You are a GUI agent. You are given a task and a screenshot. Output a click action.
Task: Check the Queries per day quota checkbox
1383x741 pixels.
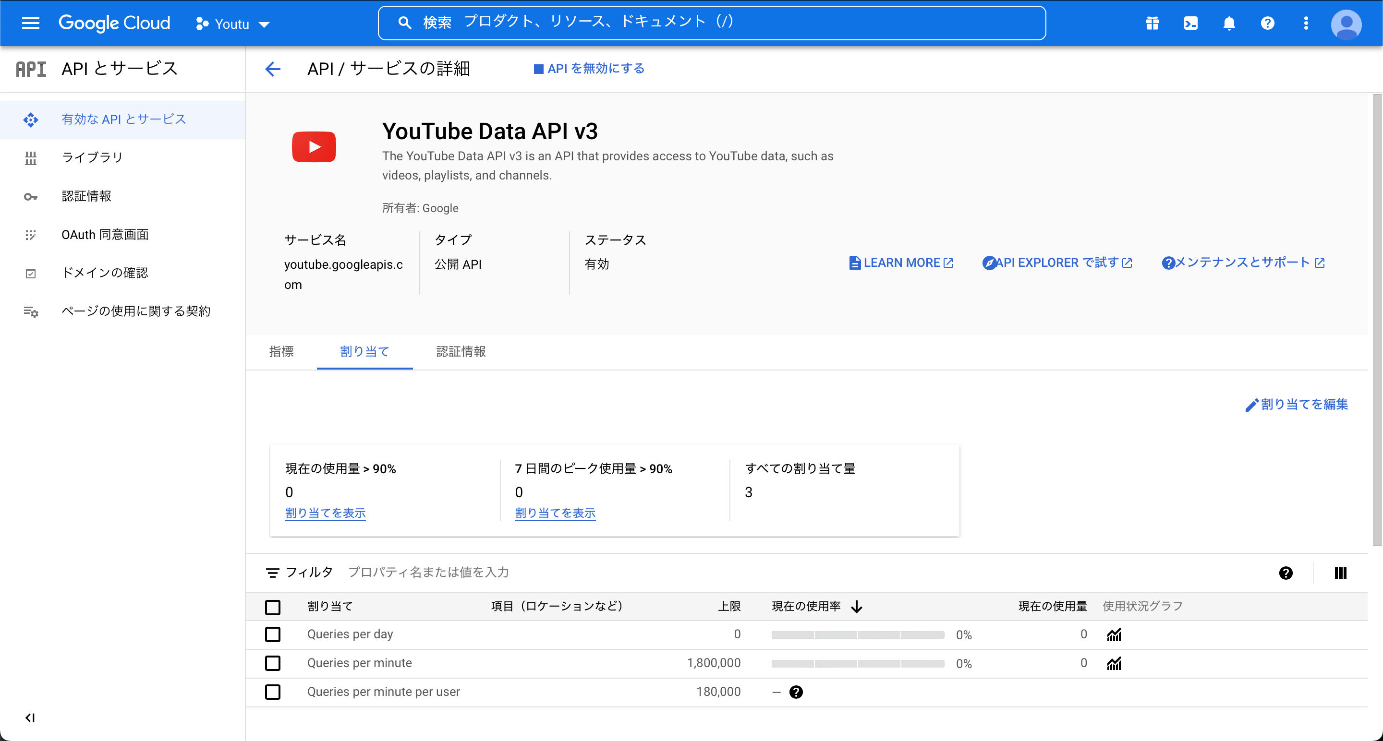click(x=273, y=635)
